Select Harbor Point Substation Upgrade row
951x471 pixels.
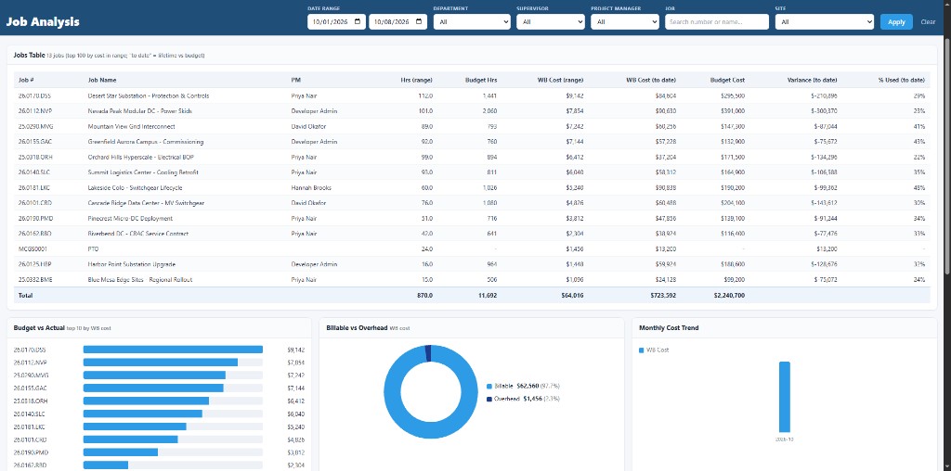(471, 264)
